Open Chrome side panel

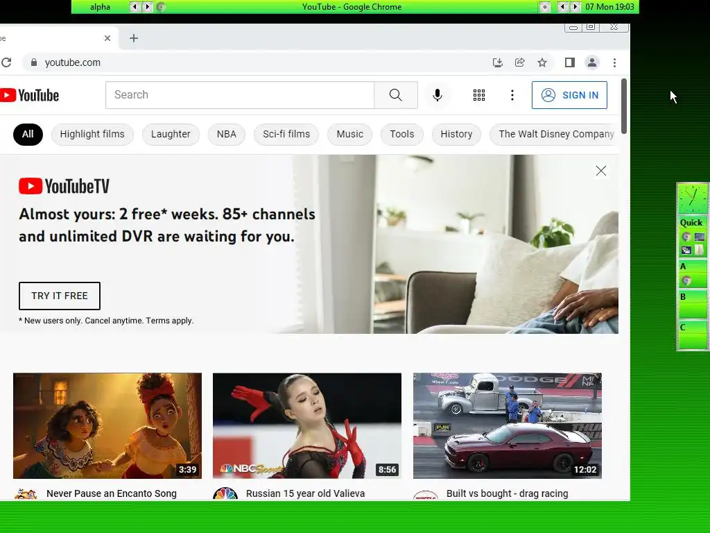point(570,62)
